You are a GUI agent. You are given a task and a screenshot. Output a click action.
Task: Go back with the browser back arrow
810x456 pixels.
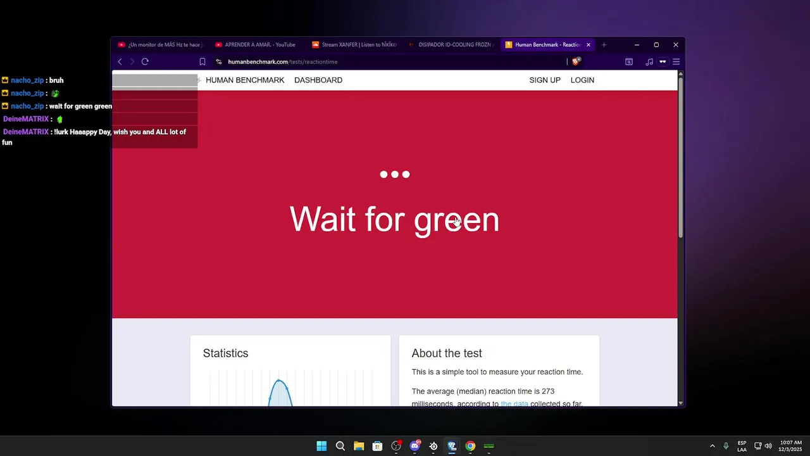coord(120,61)
